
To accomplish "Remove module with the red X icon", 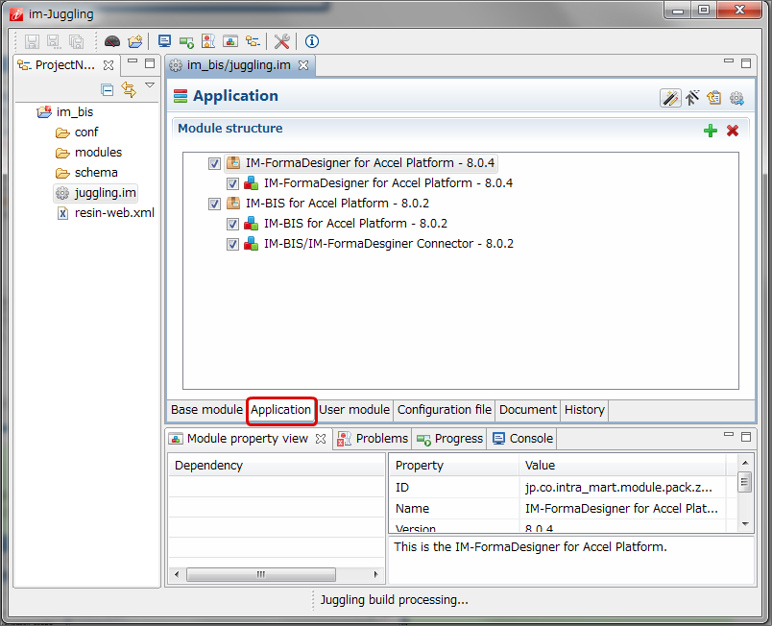I will click(733, 131).
